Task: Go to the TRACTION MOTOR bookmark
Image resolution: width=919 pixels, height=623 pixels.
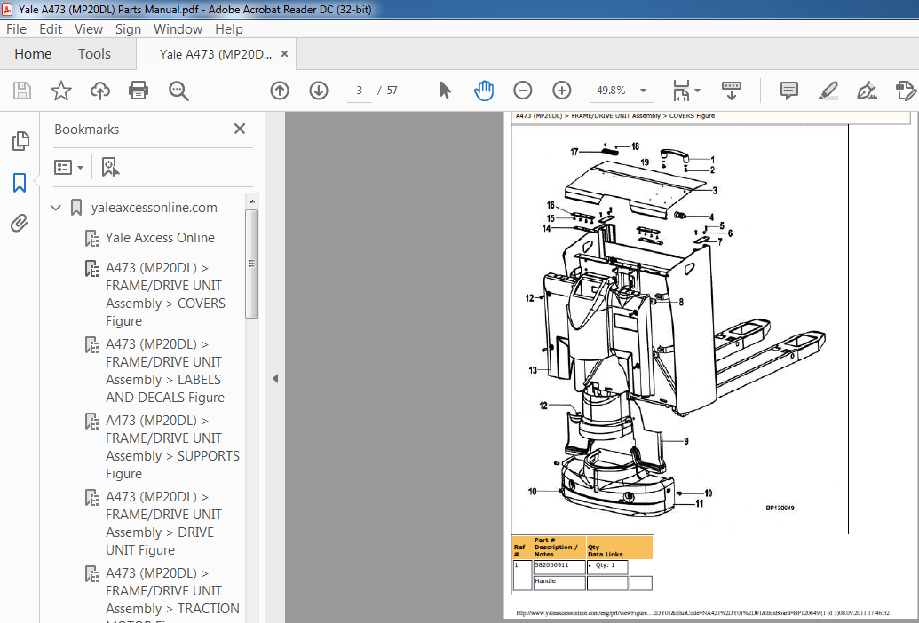Action: (x=172, y=594)
